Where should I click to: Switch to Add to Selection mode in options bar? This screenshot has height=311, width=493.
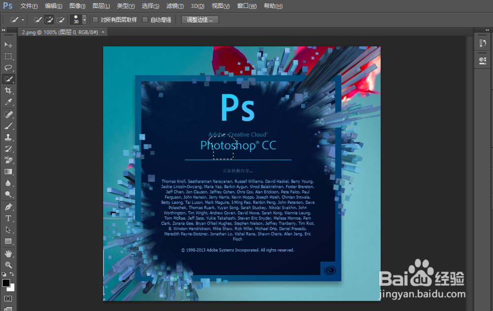coord(49,20)
